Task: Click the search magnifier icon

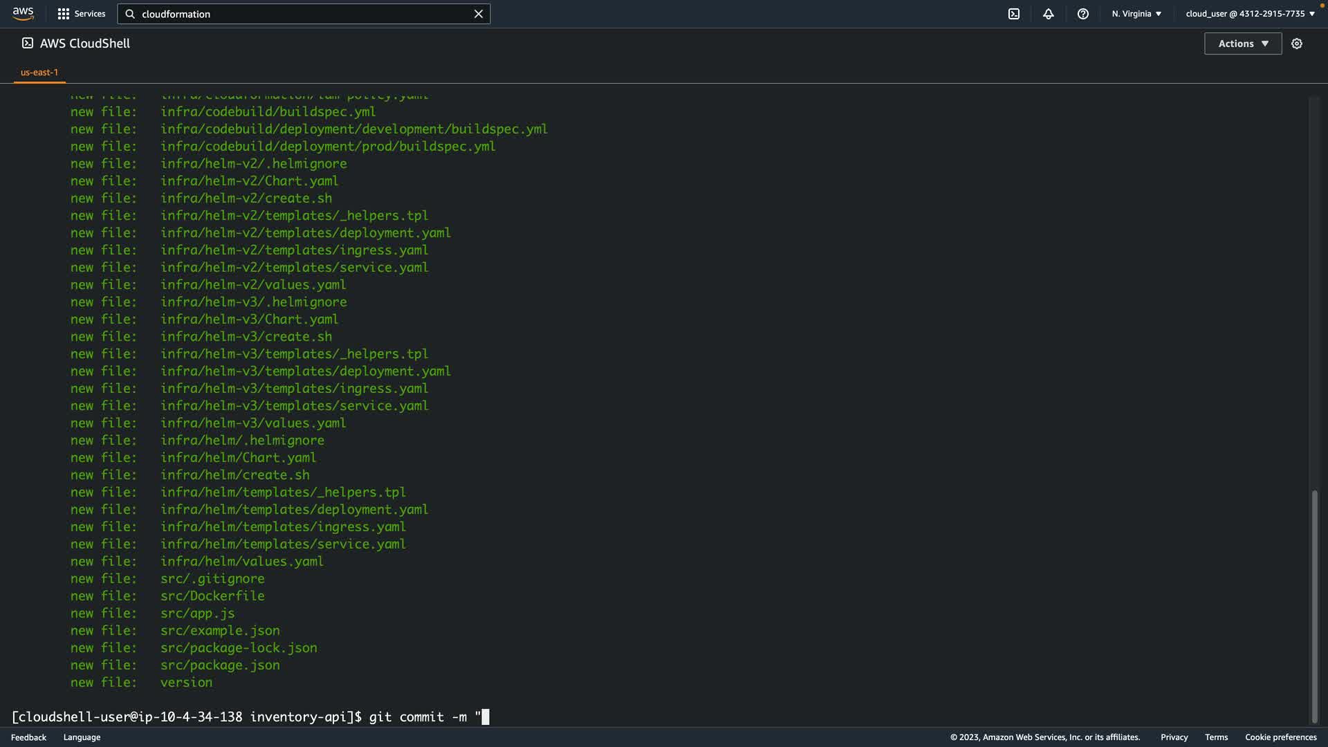Action: [x=130, y=14]
